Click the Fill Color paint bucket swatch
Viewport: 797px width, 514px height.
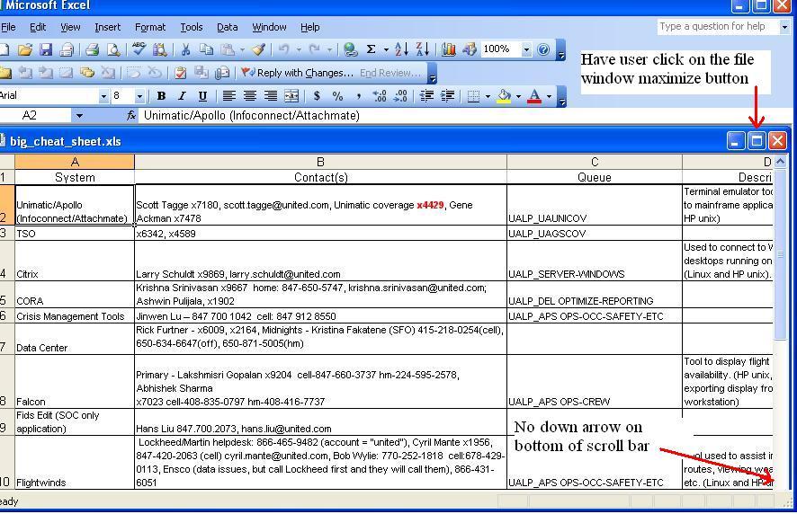click(x=504, y=96)
